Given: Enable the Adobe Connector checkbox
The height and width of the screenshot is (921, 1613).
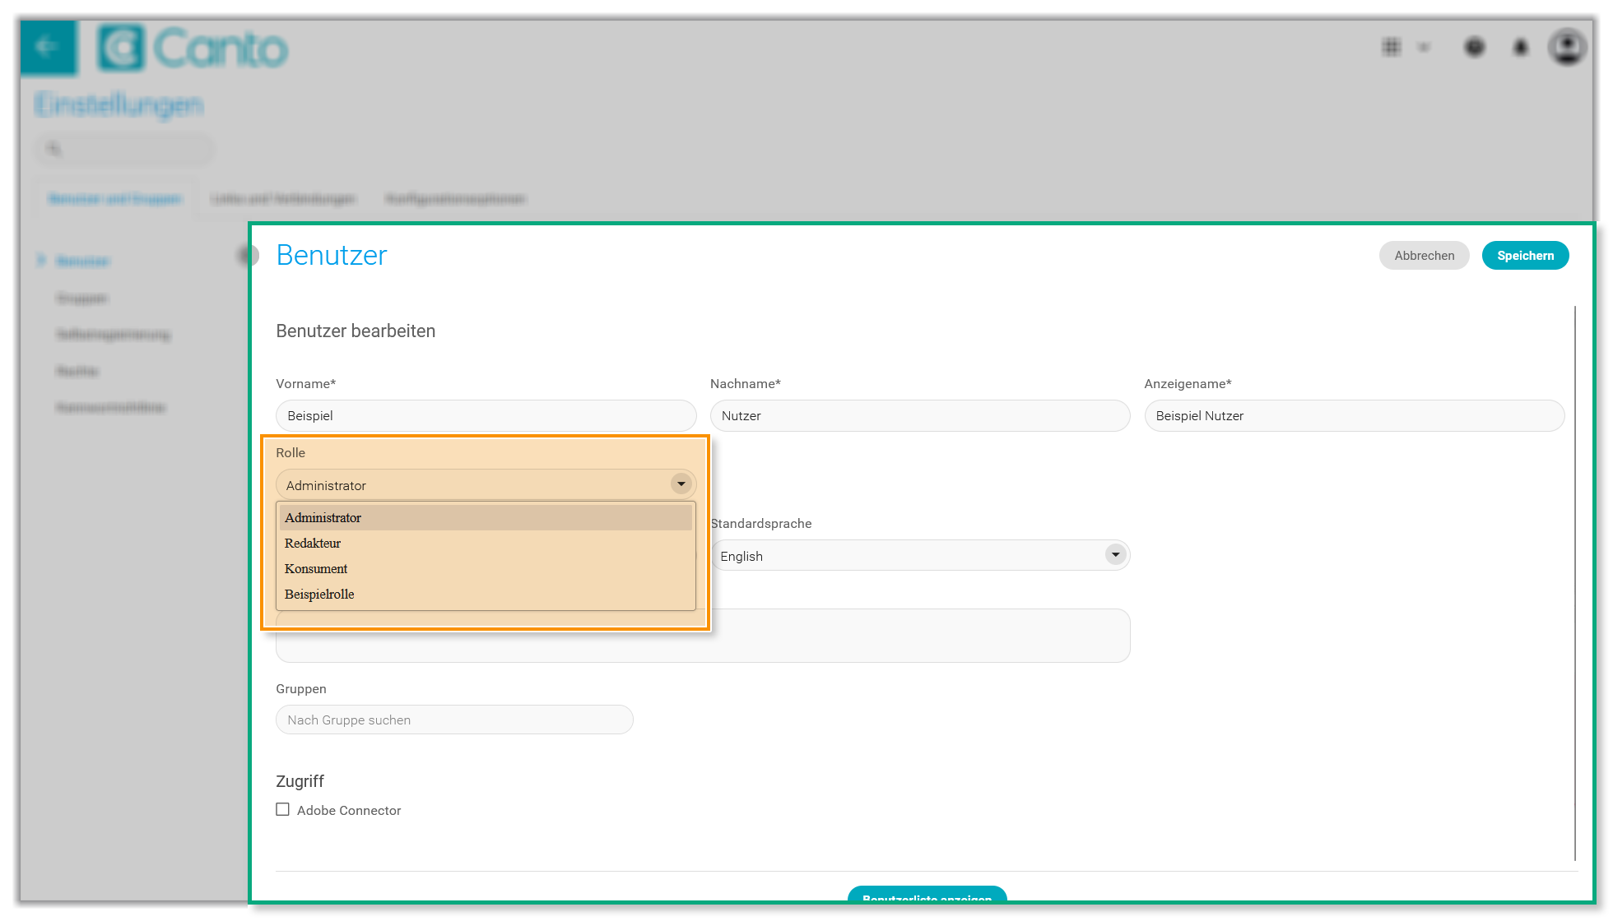Looking at the screenshot, I should [x=282, y=809].
